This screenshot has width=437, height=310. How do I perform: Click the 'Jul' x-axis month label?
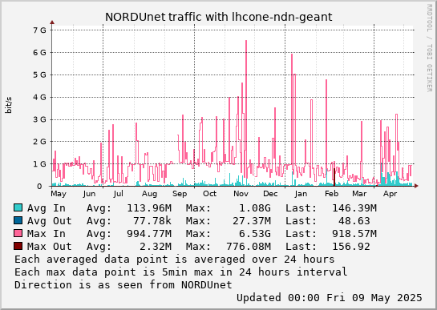point(118,194)
